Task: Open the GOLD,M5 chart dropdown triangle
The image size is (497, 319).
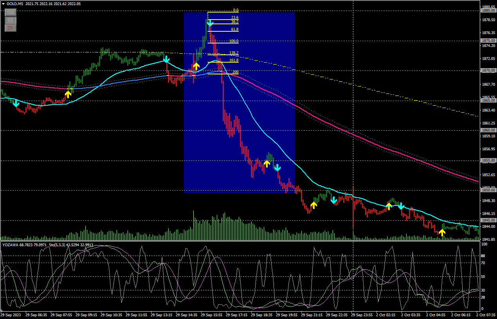Action: point(4,4)
